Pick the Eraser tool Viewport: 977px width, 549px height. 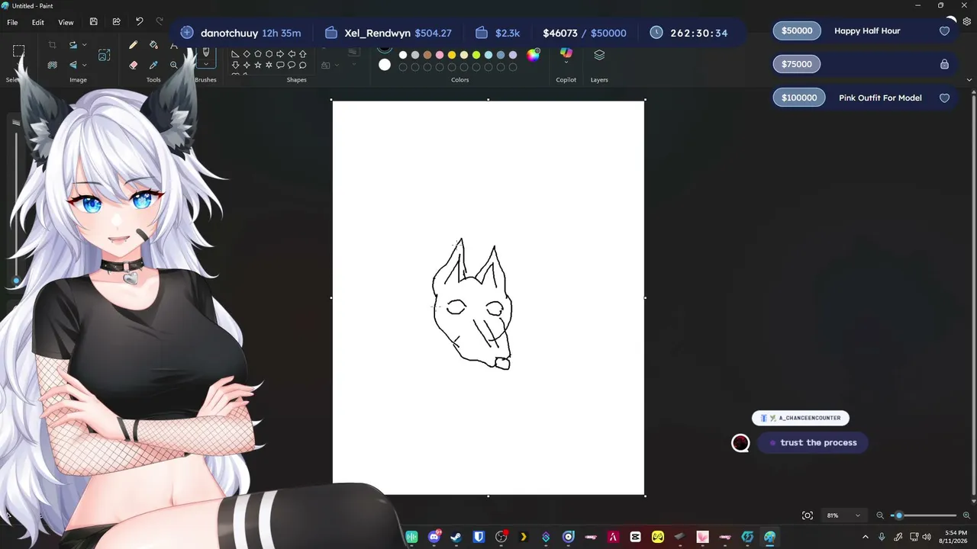click(134, 66)
